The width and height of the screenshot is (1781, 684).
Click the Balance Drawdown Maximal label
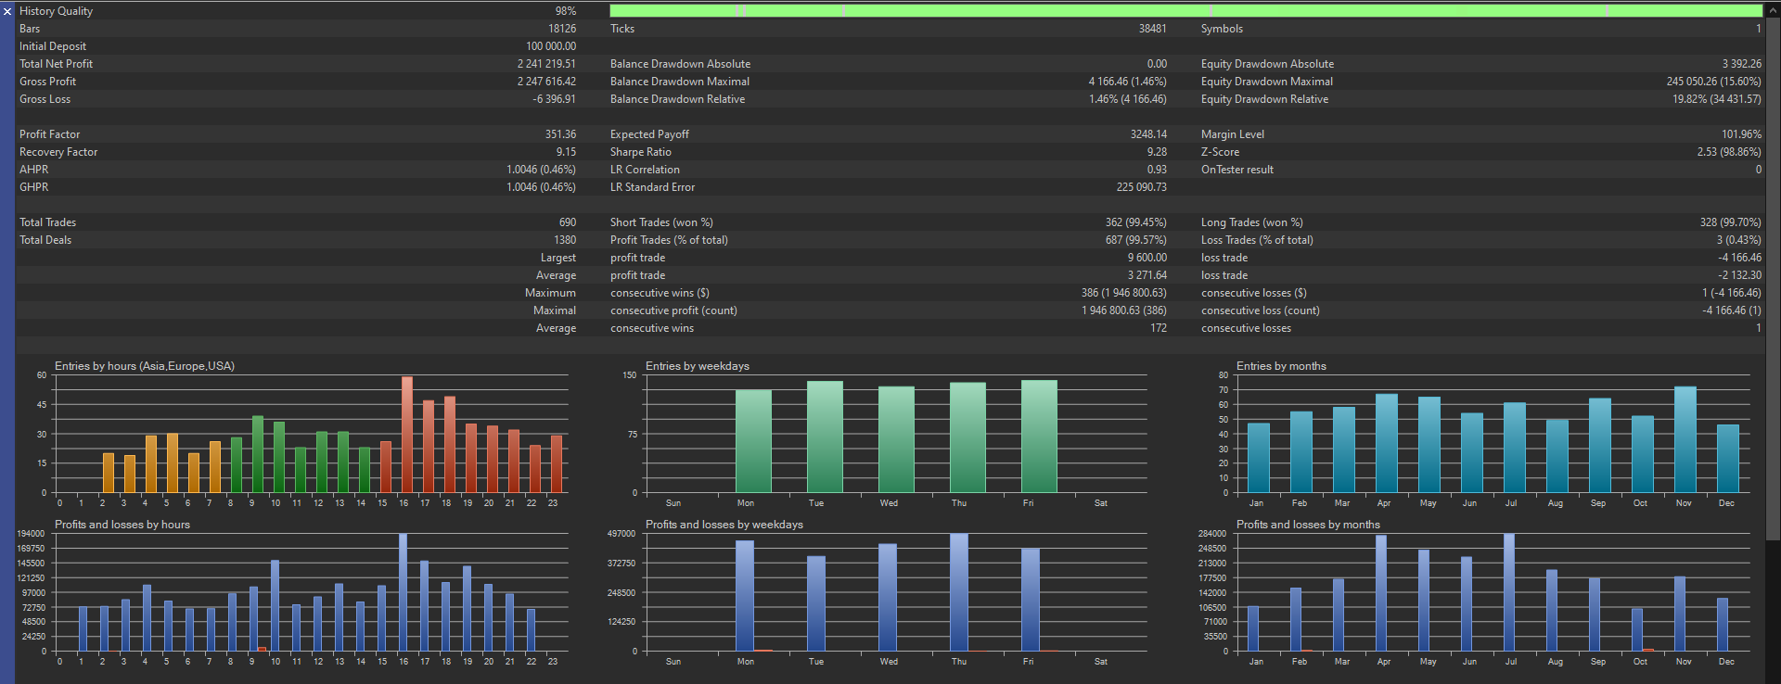coord(680,82)
